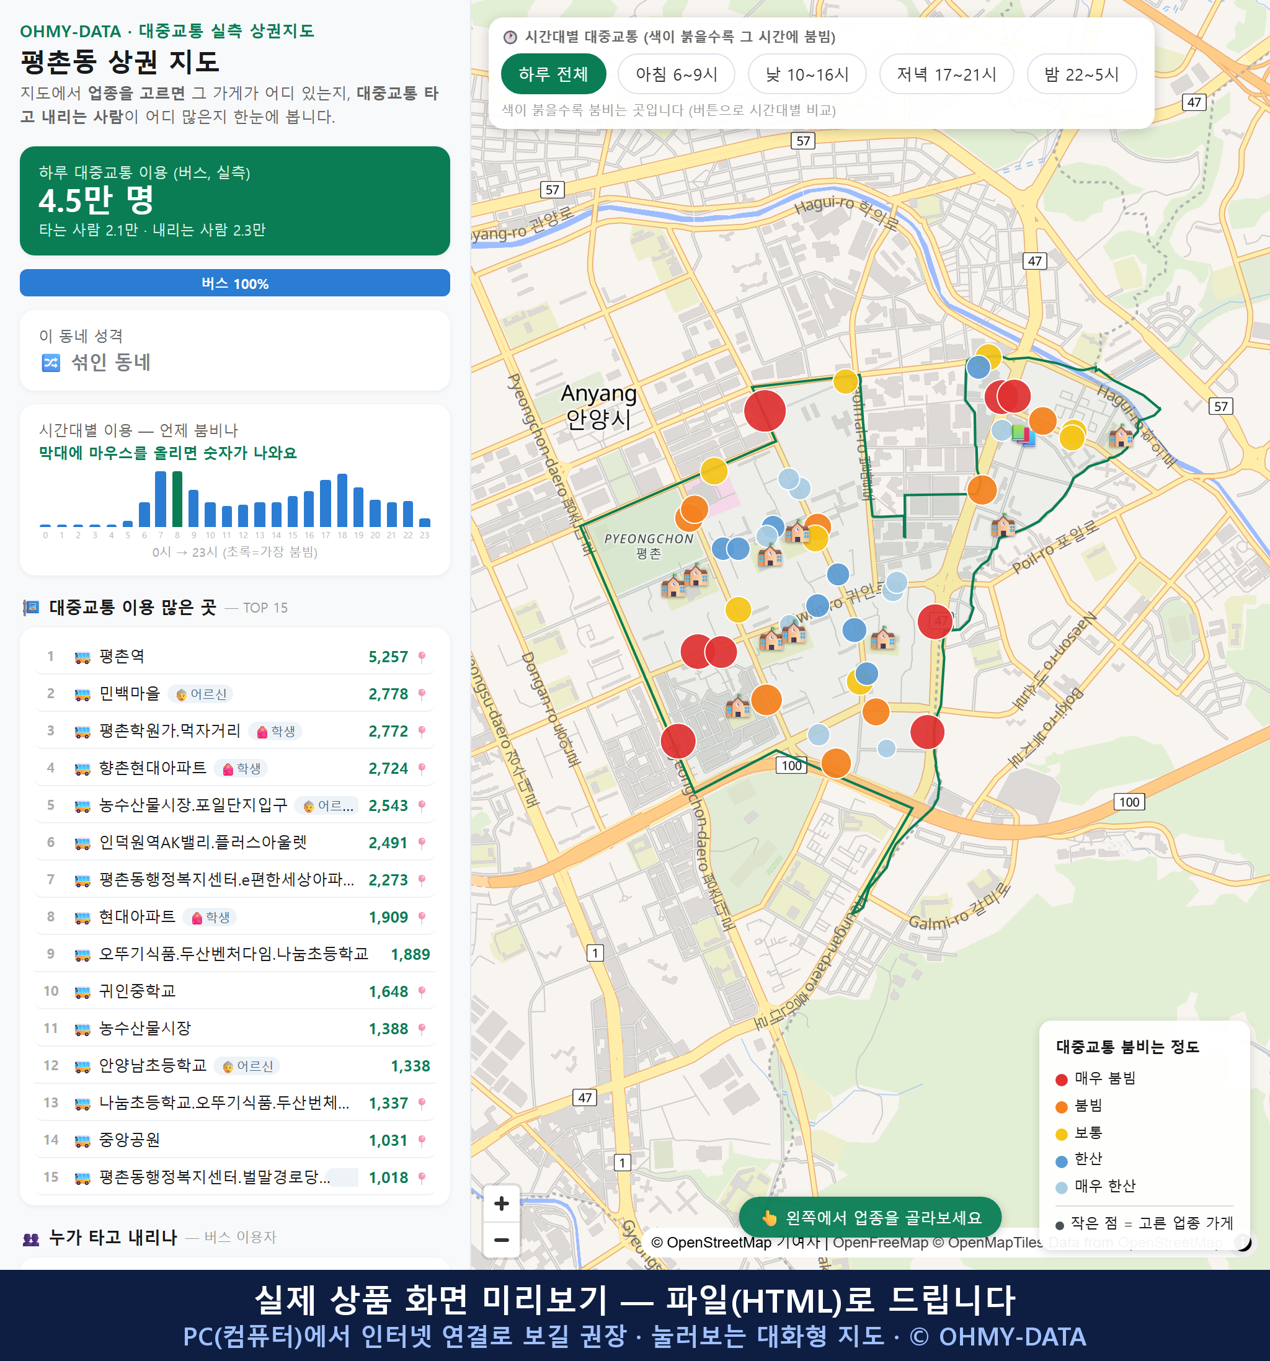This screenshot has width=1270, height=1361.
Task: Click the people icon beside 누가 타고 내리나
Action: 31,1238
